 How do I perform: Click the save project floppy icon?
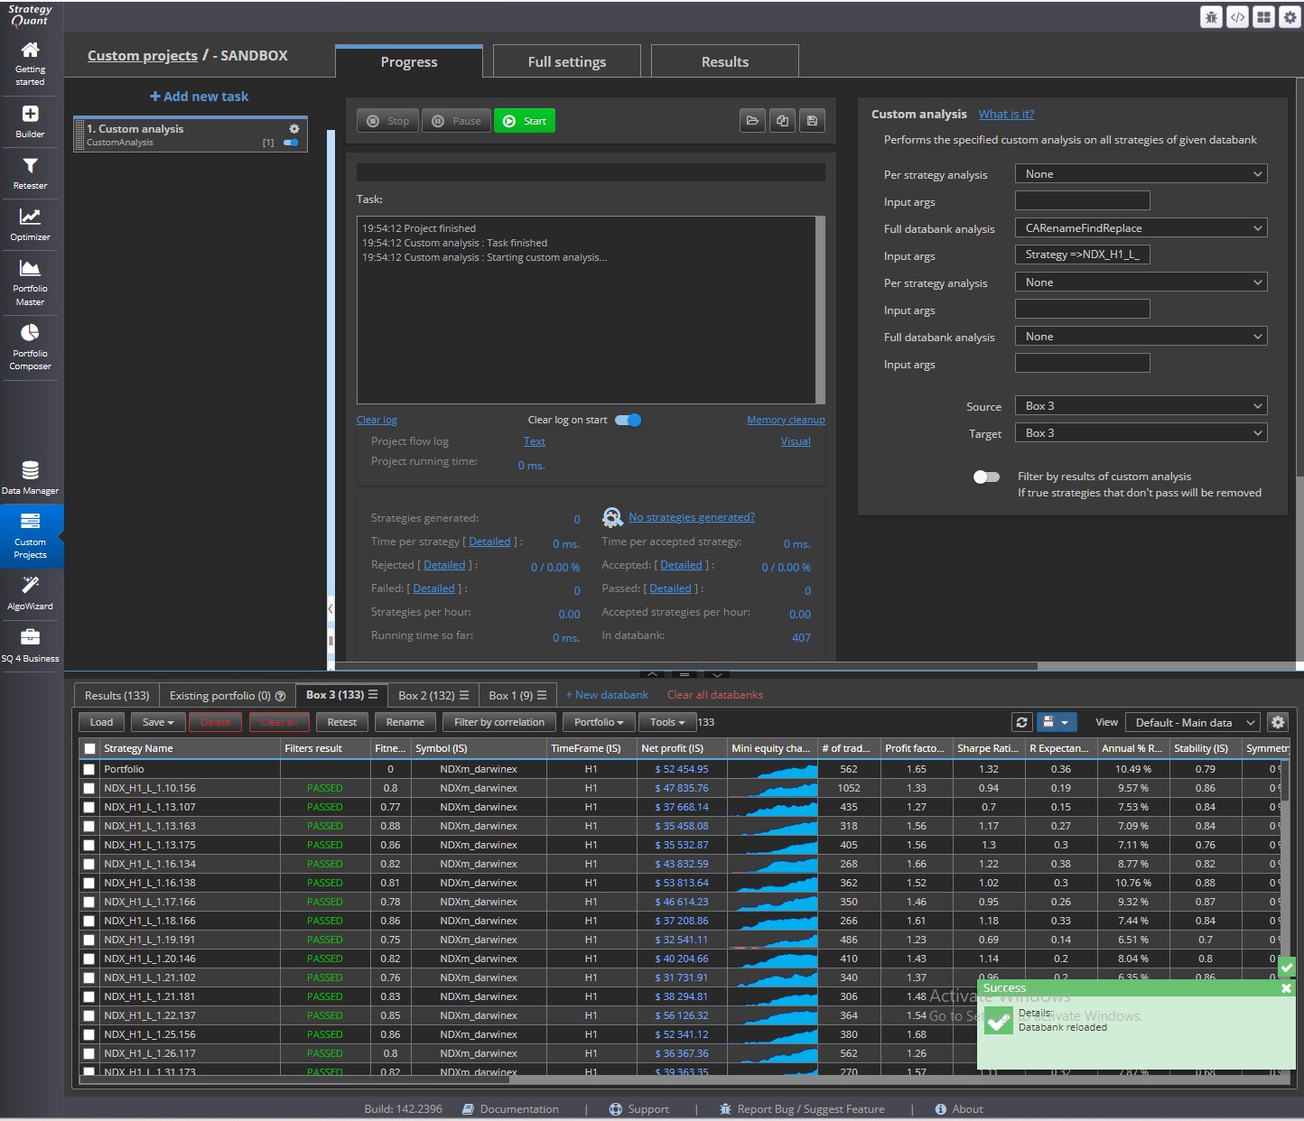click(x=812, y=121)
